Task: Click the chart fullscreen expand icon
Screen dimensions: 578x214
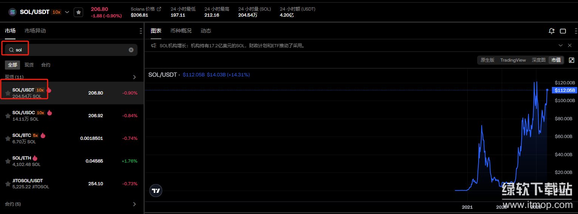Action: 571,60
